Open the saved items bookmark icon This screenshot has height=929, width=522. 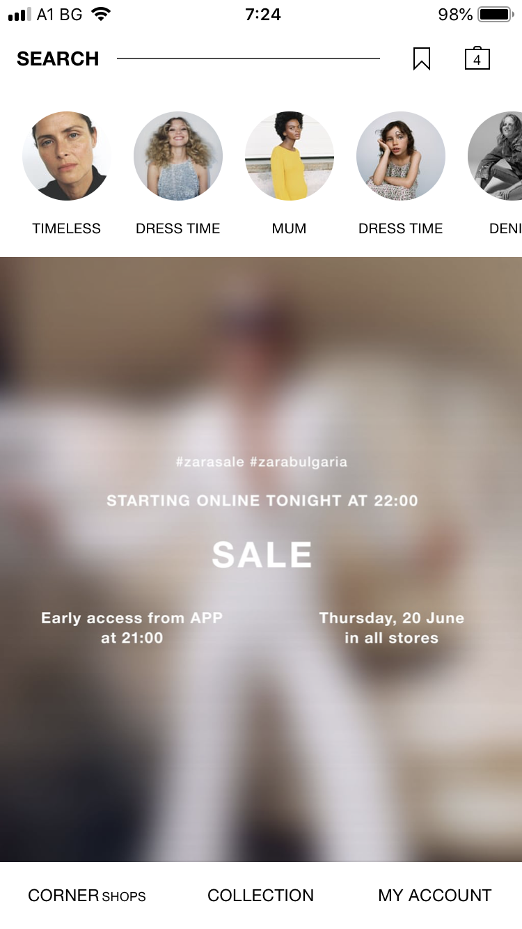(422, 58)
